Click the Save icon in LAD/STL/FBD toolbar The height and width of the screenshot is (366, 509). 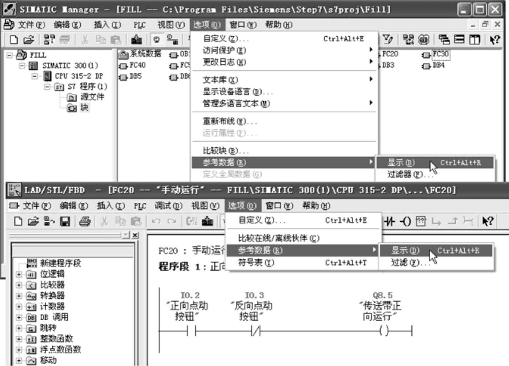[65, 221]
